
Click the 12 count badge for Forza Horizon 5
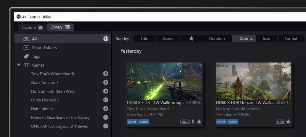pos(106,100)
